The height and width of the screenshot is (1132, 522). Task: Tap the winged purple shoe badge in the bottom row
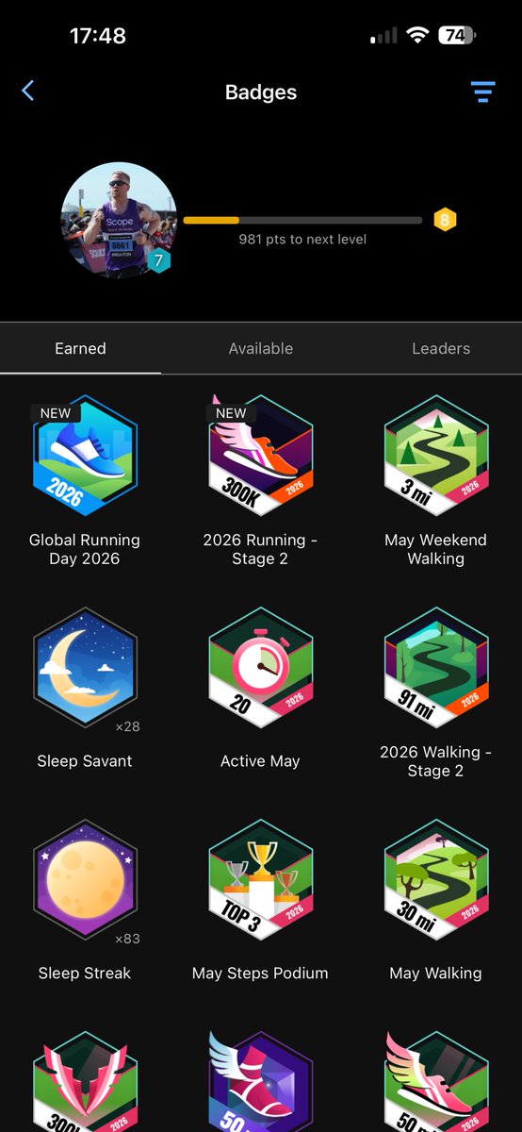click(261, 1081)
